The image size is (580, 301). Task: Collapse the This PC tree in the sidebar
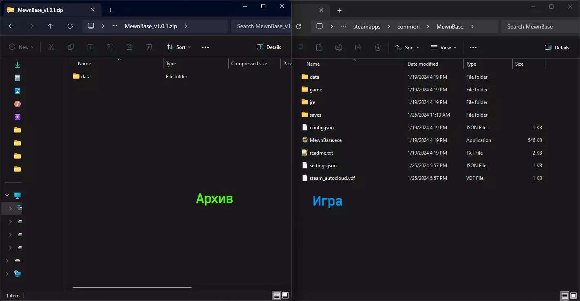click(7, 195)
